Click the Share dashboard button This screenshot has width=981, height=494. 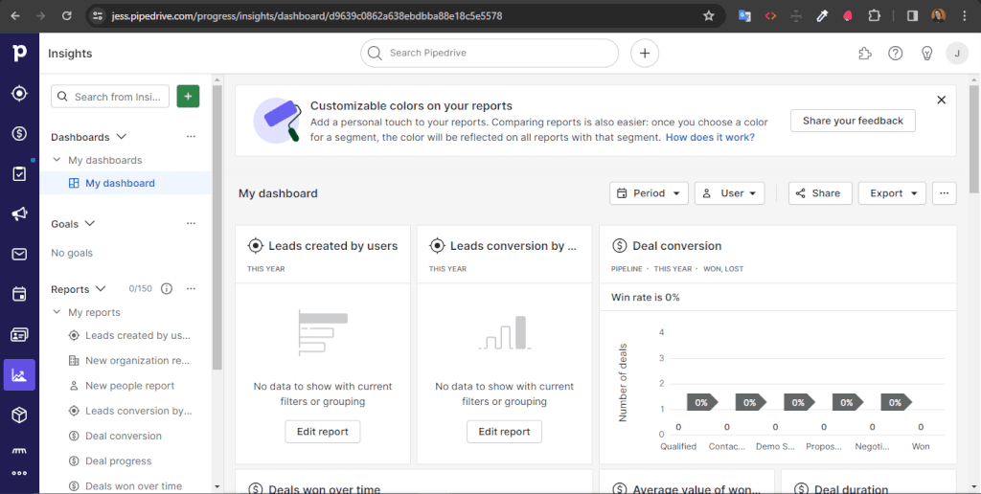[x=820, y=193]
